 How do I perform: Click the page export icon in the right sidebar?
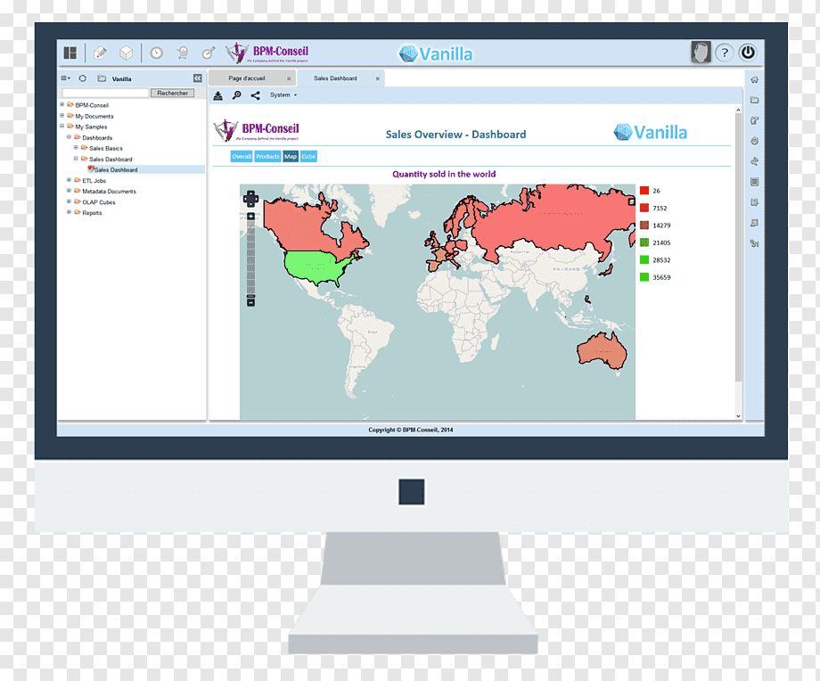[755, 202]
